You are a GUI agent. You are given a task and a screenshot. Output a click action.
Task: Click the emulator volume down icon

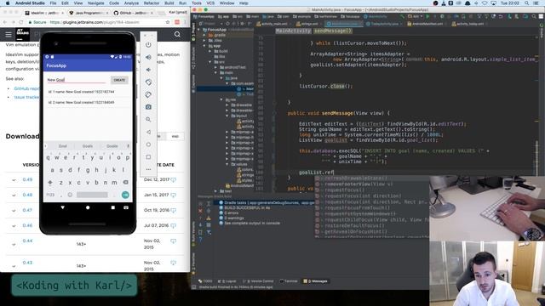click(x=148, y=70)
